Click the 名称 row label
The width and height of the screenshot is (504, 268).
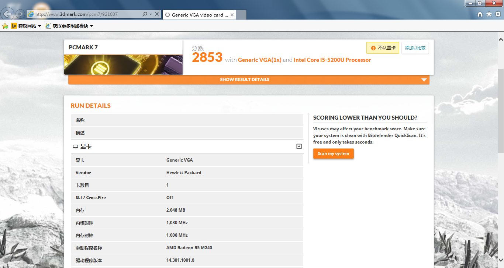click(80, 120)
